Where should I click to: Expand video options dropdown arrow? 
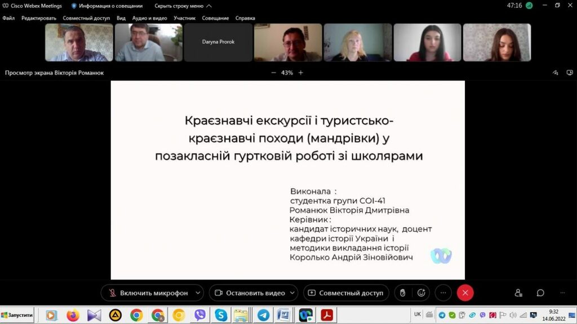[292, 292]
